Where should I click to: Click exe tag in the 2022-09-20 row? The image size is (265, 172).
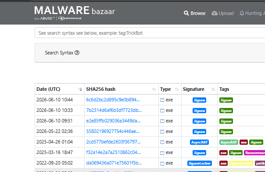pyautogui.click(x=223, y=163)
